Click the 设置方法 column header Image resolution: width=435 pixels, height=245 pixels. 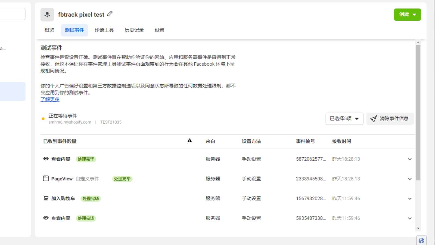(x=251, y=141)
